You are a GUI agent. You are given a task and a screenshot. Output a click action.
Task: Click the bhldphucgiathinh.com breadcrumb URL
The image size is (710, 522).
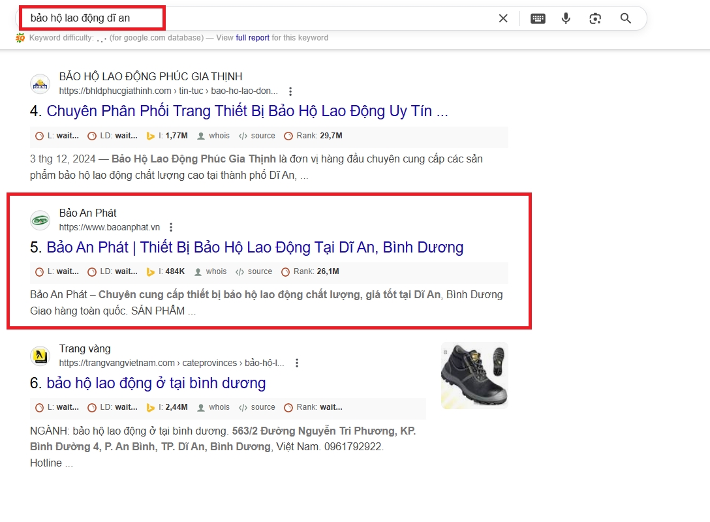168,91
